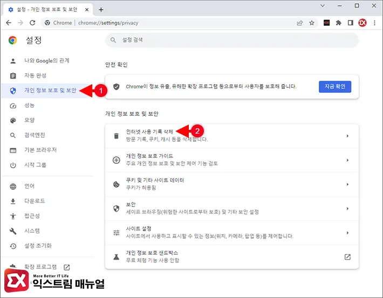The height and width of the screenshot is (298, 383).
Task: Click the forward navigation arrow
Action: point(20,23)
